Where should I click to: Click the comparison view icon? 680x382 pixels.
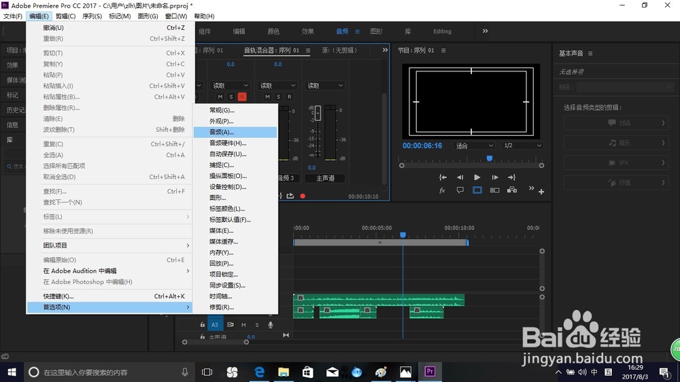click(x=494, y=190)
